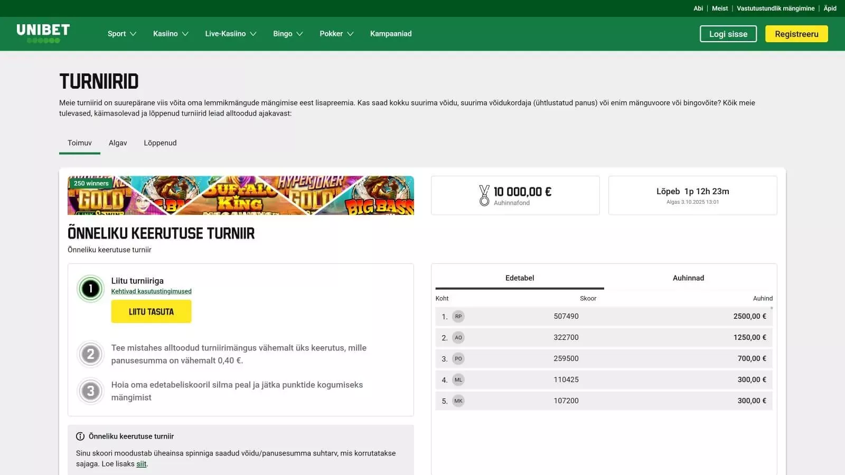Expand the Sport menu dropdown

coord(121,33)
